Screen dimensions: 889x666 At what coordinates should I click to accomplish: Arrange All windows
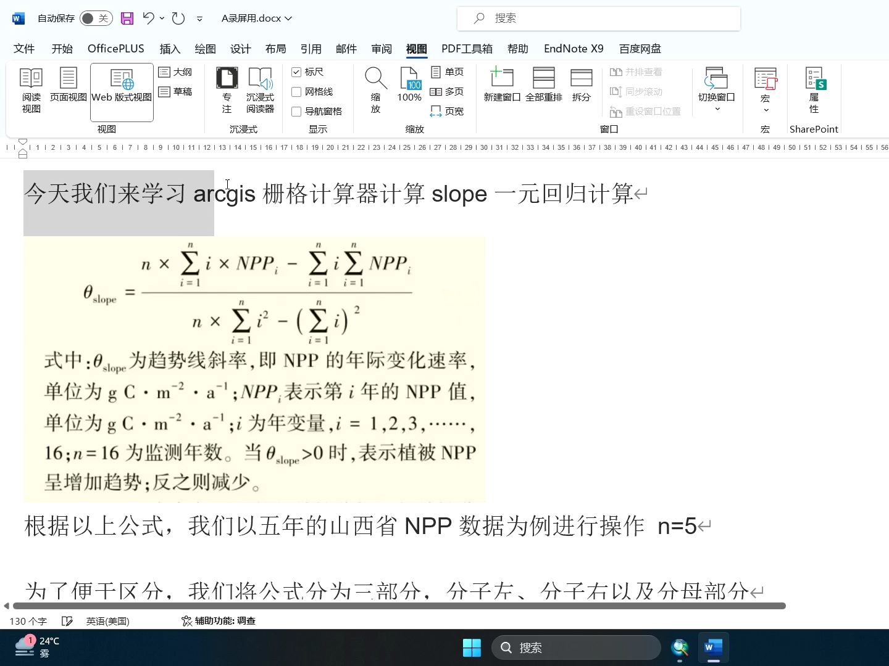pyautogui.click(x=543, y=86)
